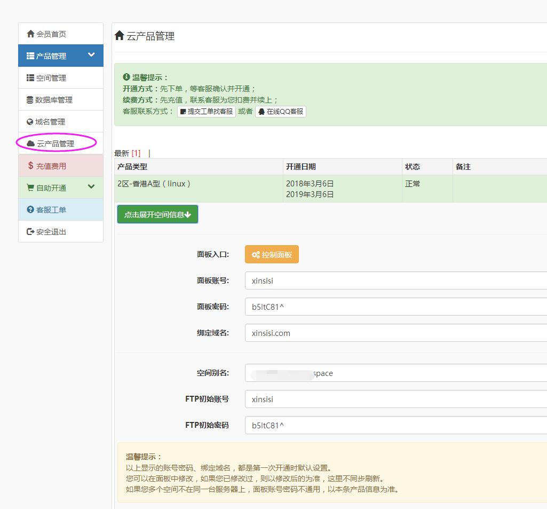
Task: Click the FTP初始密码 input field
Action: [x=396, y=425]
